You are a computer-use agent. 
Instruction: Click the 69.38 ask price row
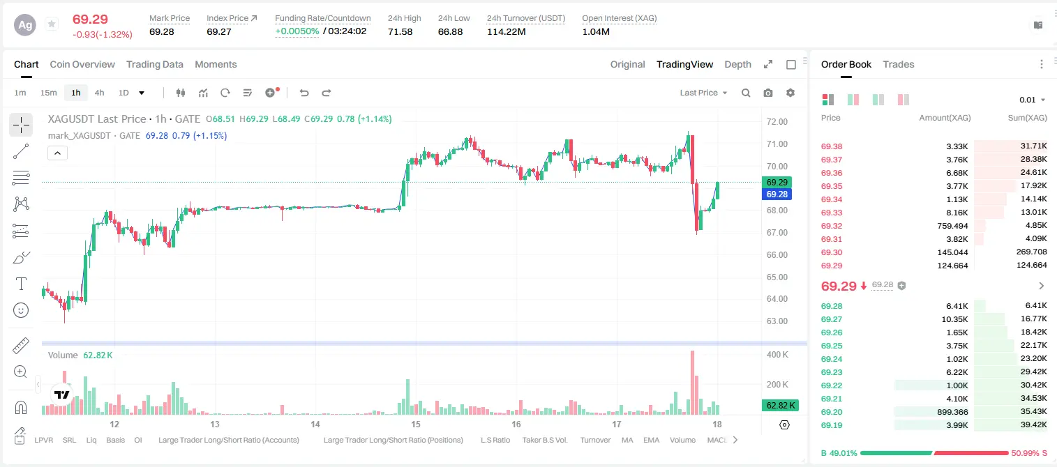(934, 146)
